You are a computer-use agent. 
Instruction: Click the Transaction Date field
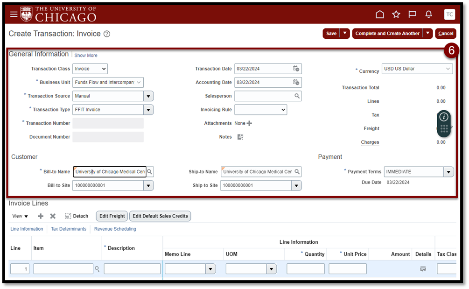coord(263,69)
